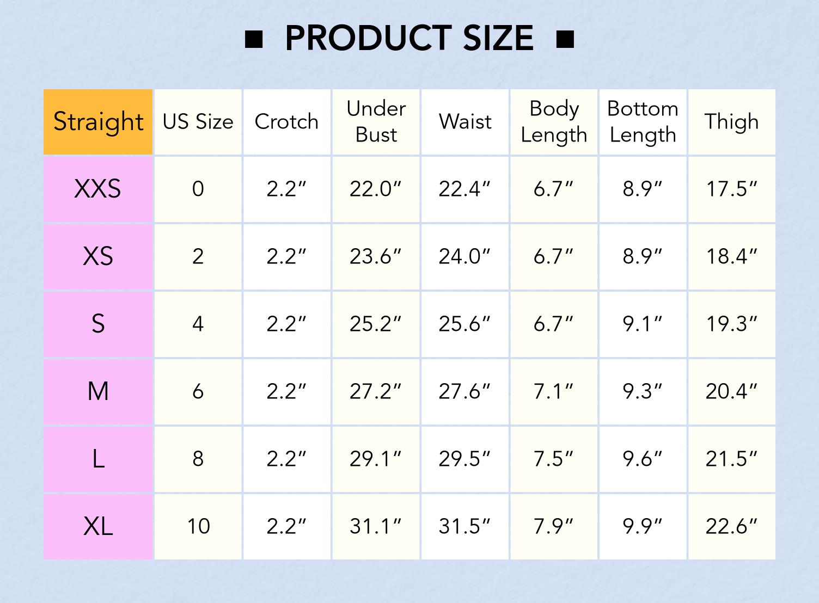Click the XS size row label
Image resolution: width=819 pixels, height=603 pixels.
coord(98,256)
